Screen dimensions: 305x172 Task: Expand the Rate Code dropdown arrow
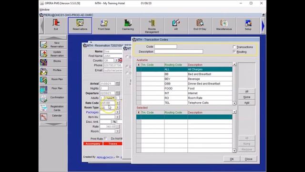[118, 103]
